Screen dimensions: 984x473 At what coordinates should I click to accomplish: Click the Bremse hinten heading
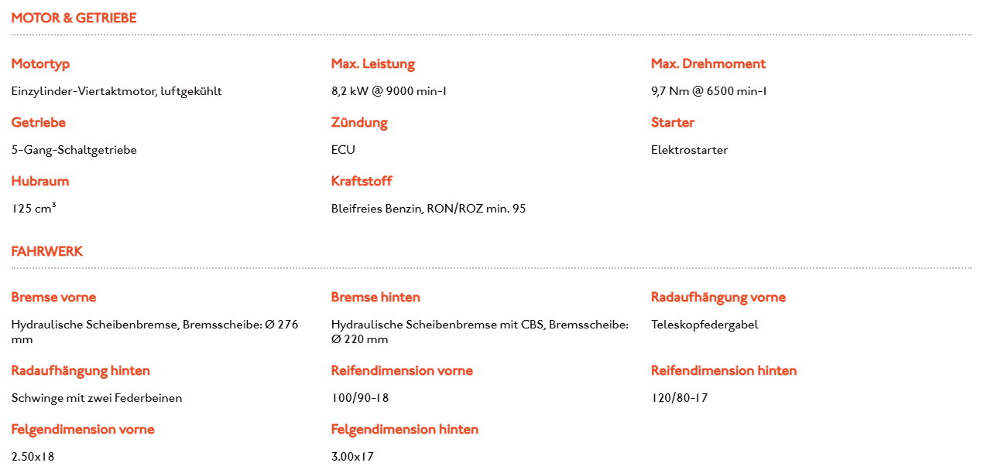(375, 297)
